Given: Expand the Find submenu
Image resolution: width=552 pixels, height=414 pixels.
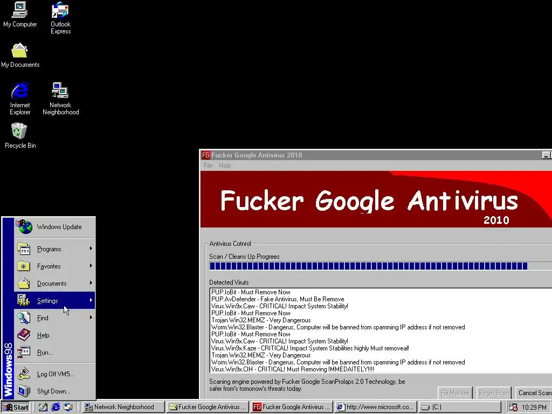Looking at the screenshot, I should tap(54, 318).
